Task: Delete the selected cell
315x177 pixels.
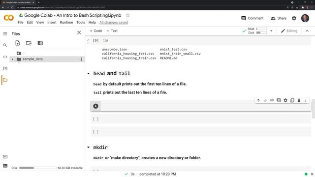Action: point(299,100)
